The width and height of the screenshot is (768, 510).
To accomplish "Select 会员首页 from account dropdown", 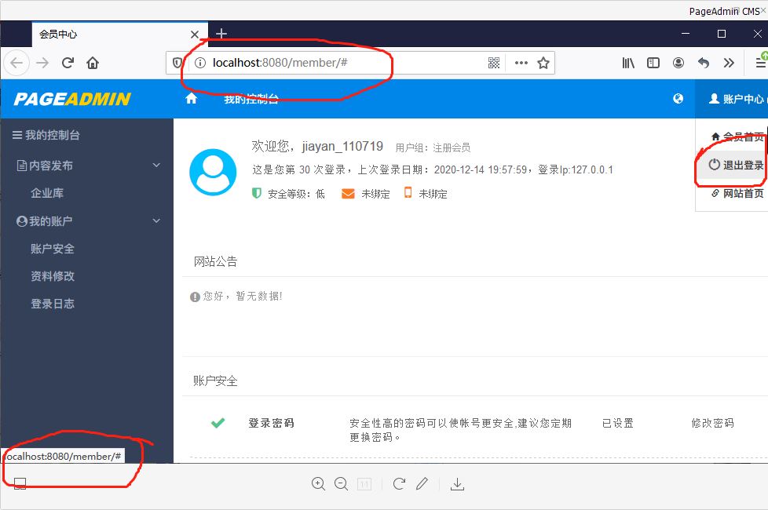I will (737, 137).
